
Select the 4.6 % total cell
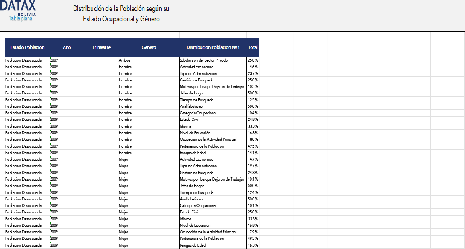(x=253, y=67)
